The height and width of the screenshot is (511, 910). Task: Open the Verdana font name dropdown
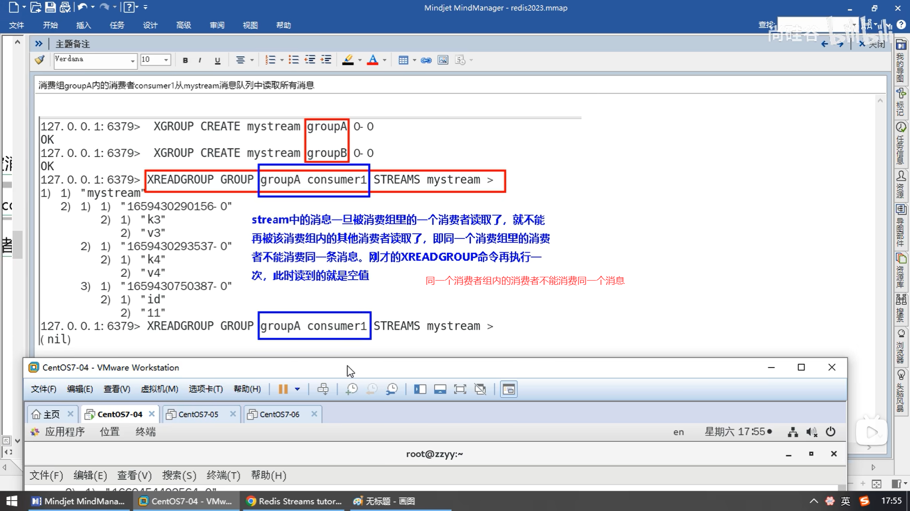(133, 61)
